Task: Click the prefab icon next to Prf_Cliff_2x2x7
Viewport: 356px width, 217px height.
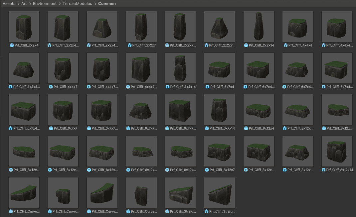Action: [x=129, y=45]
